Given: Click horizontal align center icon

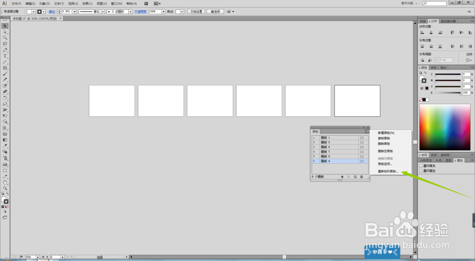Looking at the screenshot, I should [431, 32].
